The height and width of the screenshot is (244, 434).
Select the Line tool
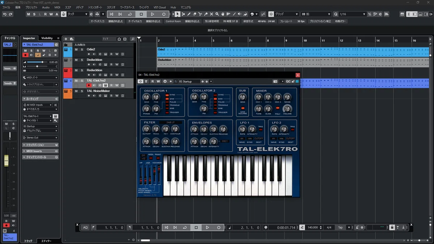234,14
